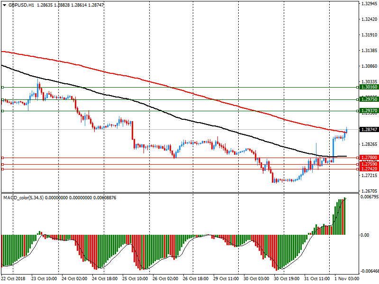
Task: Click the 26 Oct 02:00 time label
Action: pos(165,279)
